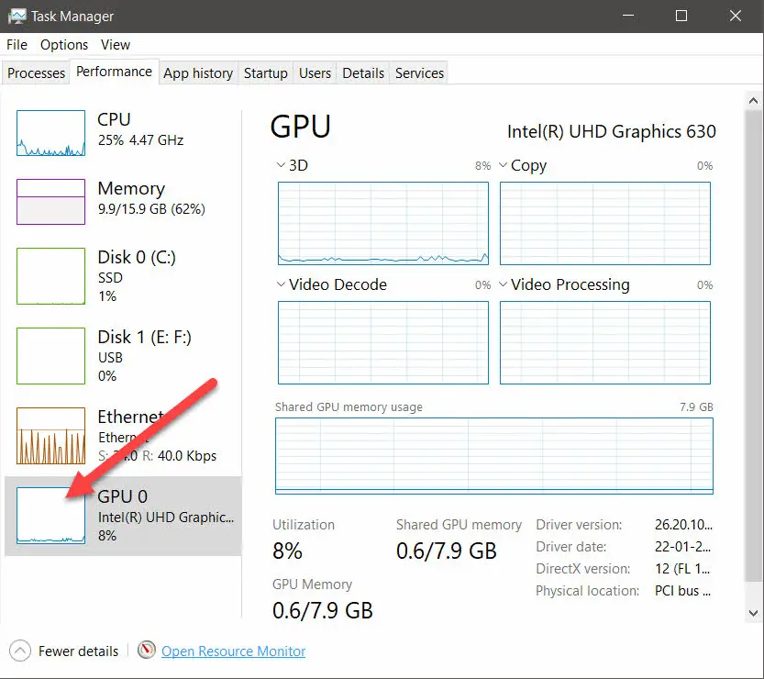This screenshot has height=679, width=764.
Task: Select the Performance tab
Action: pyautogui.click(x=114, y=72)
